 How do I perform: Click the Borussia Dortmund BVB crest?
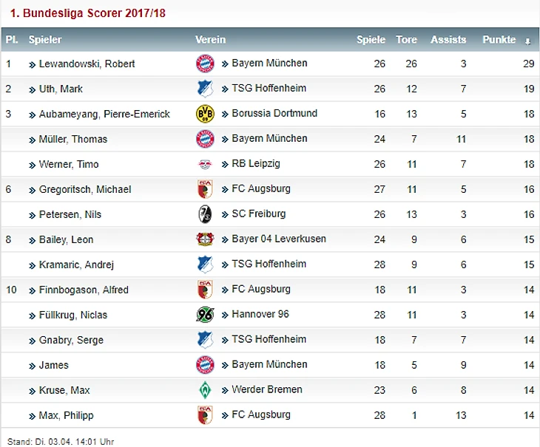coord(205,114)
